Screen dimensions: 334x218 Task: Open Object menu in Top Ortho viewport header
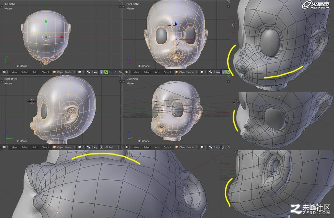(x=45, y=72)
